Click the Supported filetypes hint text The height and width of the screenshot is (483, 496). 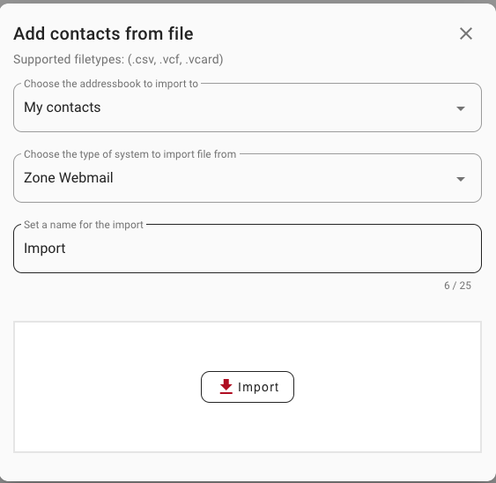[x=118, y=60]
